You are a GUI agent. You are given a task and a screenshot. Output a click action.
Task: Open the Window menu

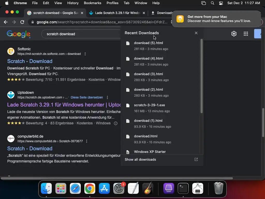point(141,3)
